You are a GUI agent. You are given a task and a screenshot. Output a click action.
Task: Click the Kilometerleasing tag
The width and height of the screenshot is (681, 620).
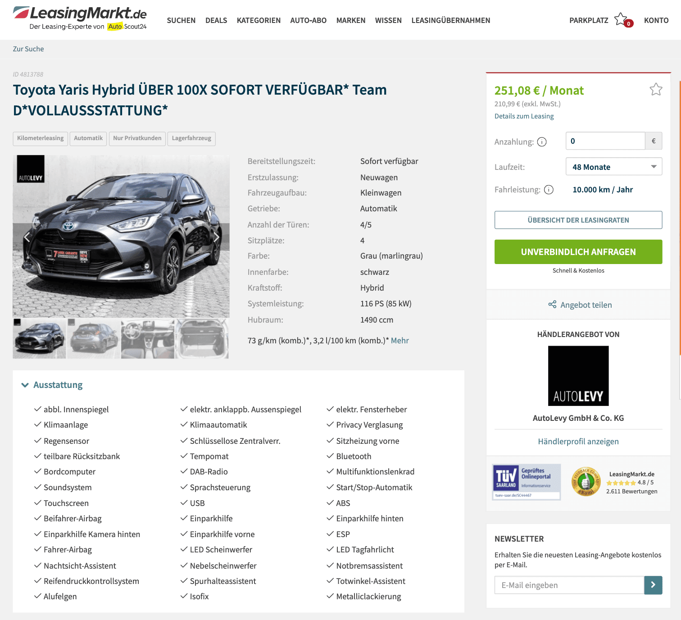click(41, 138)
